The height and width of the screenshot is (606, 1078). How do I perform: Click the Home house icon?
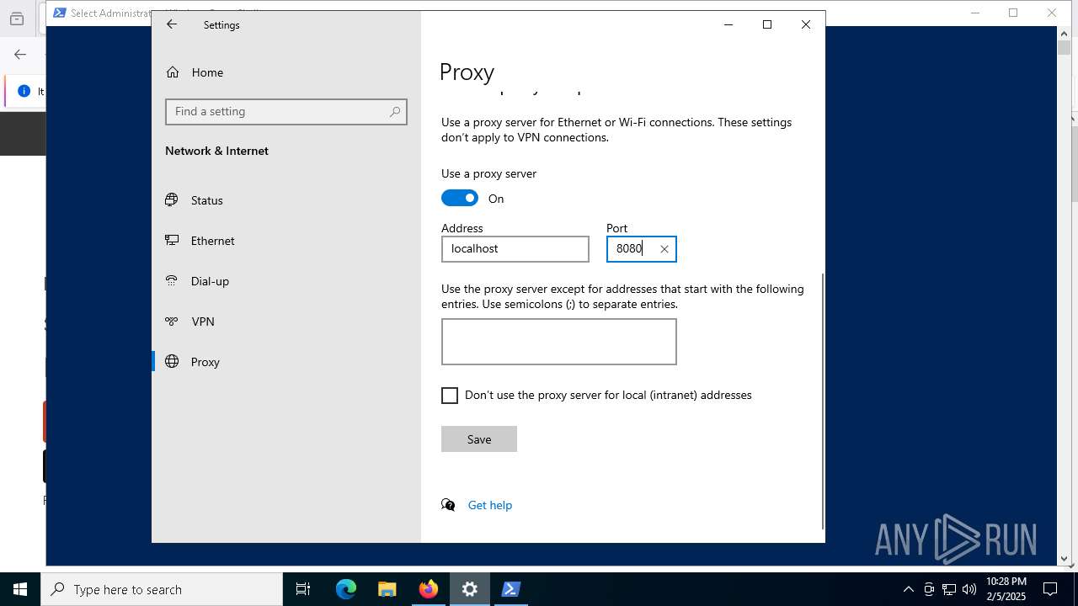point(173,72)
